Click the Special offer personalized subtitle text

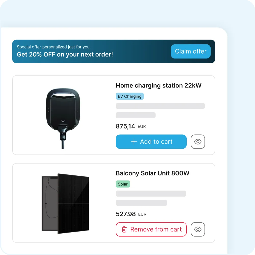54,47
